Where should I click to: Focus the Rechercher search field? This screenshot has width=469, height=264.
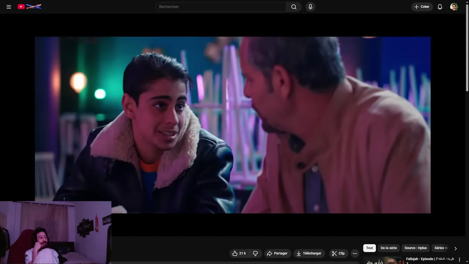[x=221, y=7]
